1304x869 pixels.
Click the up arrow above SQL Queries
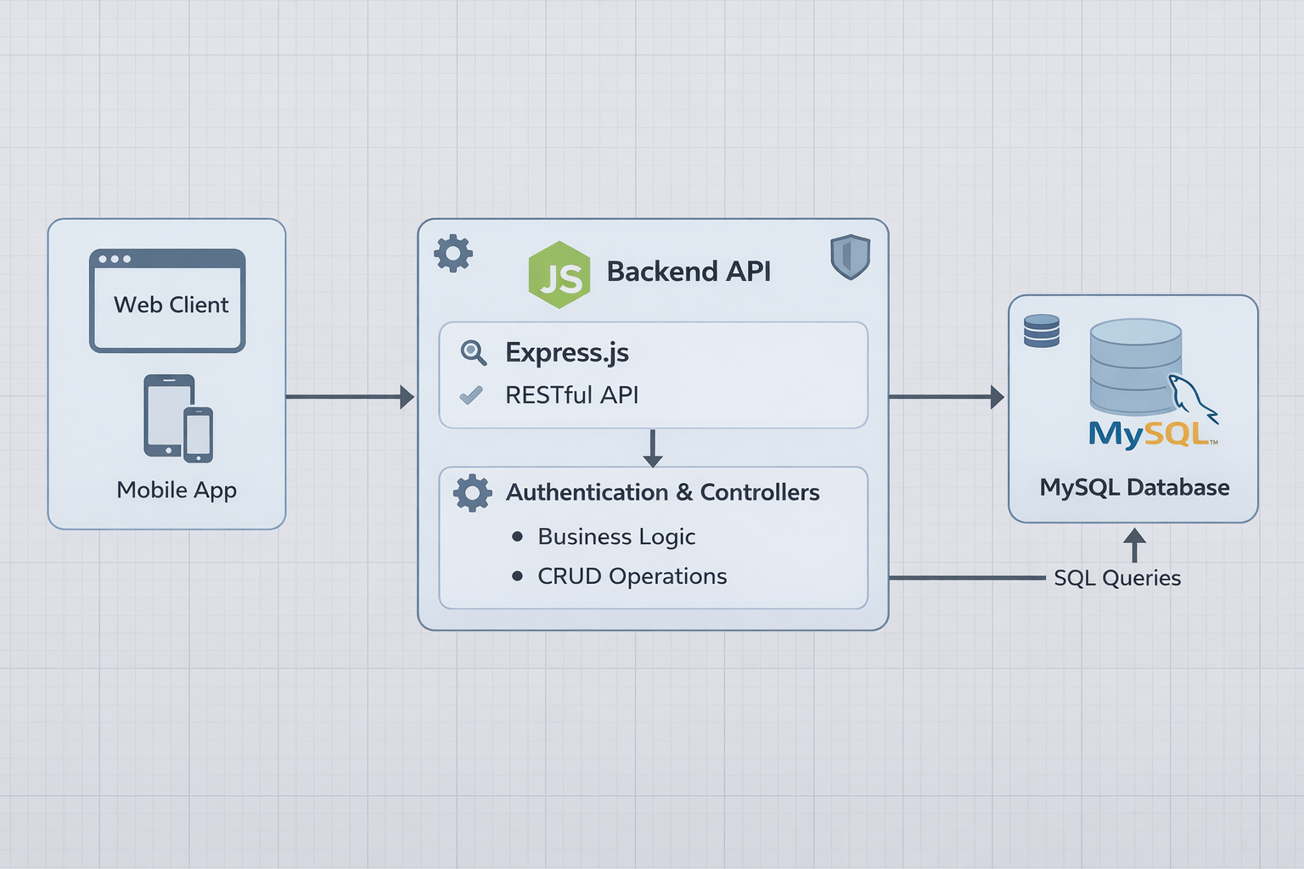pos(1134,545)
